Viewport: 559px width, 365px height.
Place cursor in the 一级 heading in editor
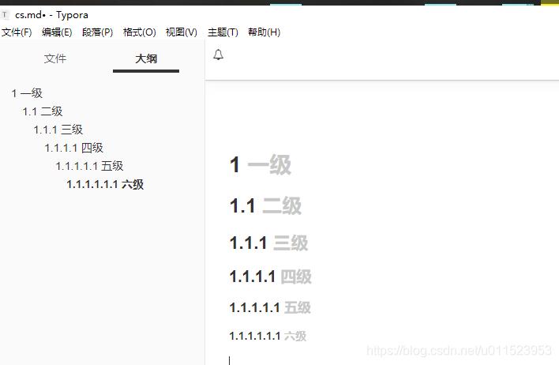(x=261, y=165)
